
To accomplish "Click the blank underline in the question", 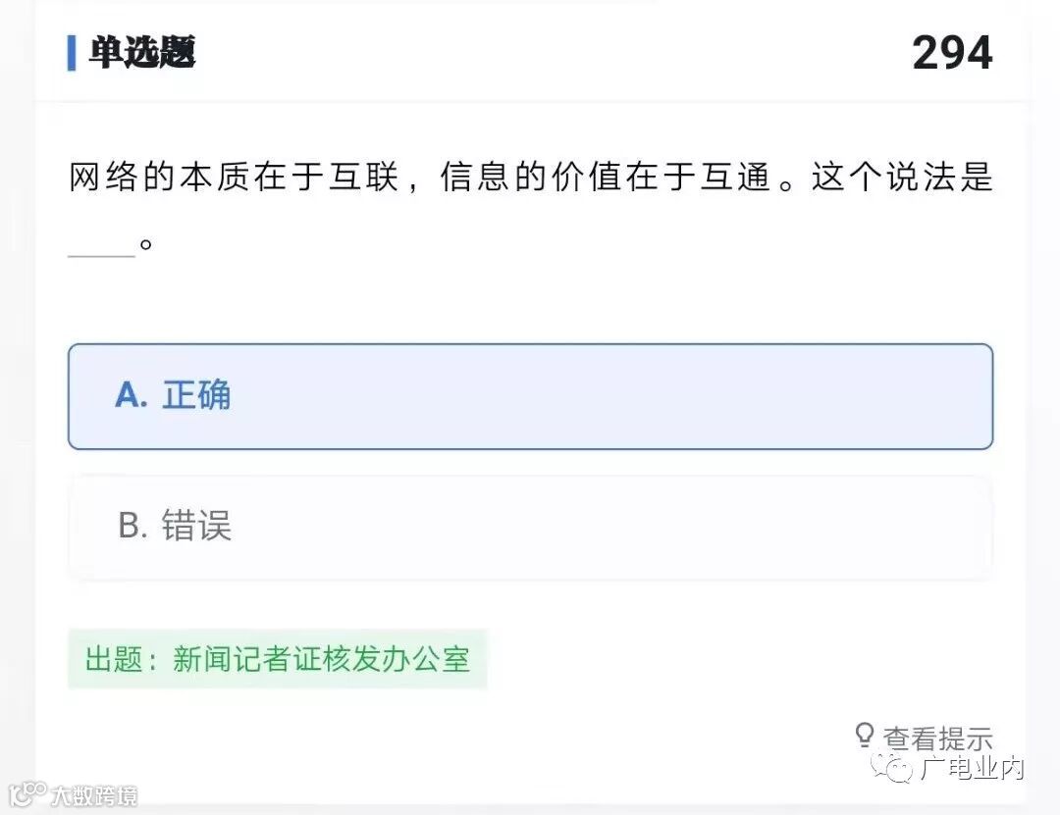I will [x=101, y=255].
